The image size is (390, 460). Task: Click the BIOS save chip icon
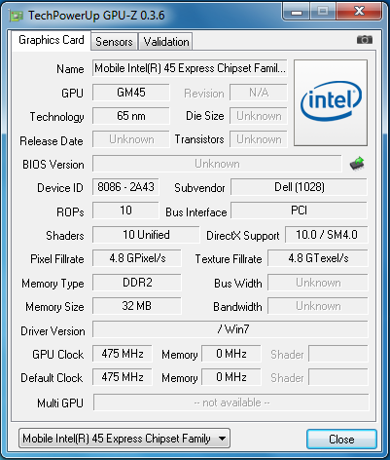[x=357, y=164]
